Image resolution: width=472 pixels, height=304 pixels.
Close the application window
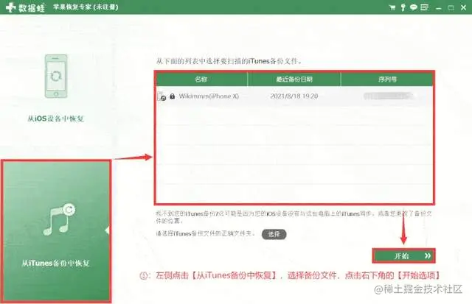[463, 7]
